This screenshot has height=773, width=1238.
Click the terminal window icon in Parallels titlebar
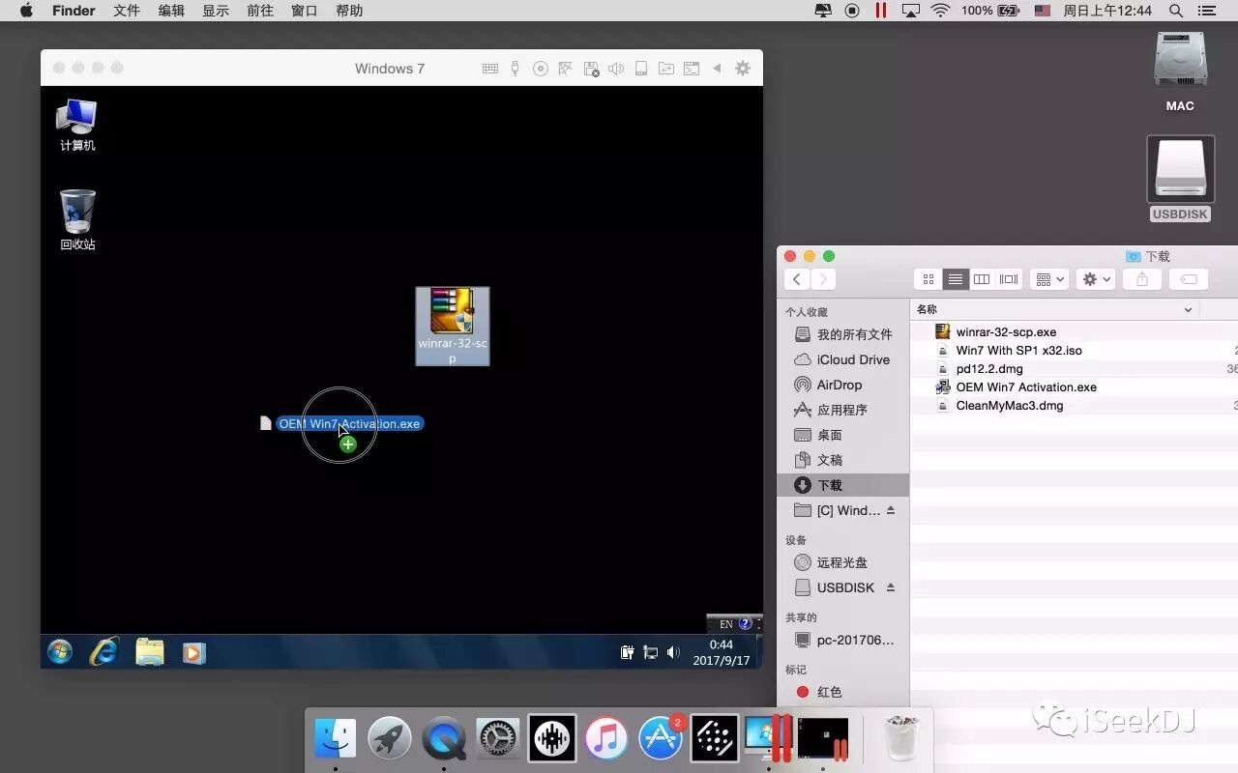pyautogui.click(x=692, y=69)
